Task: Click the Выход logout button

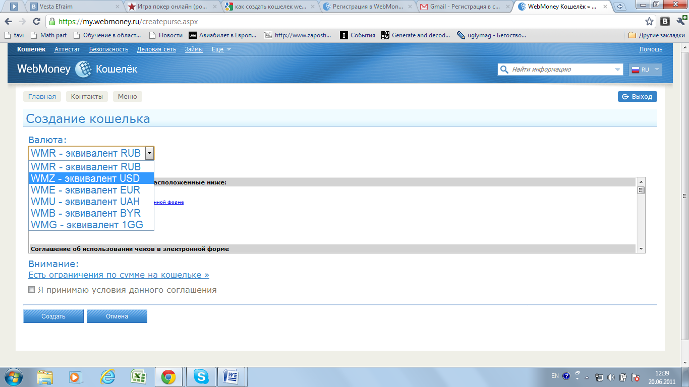Action: [x=638, y=97]
